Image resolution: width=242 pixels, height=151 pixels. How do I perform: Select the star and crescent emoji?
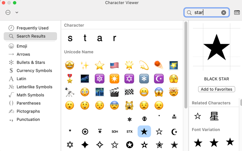(159, 79)
